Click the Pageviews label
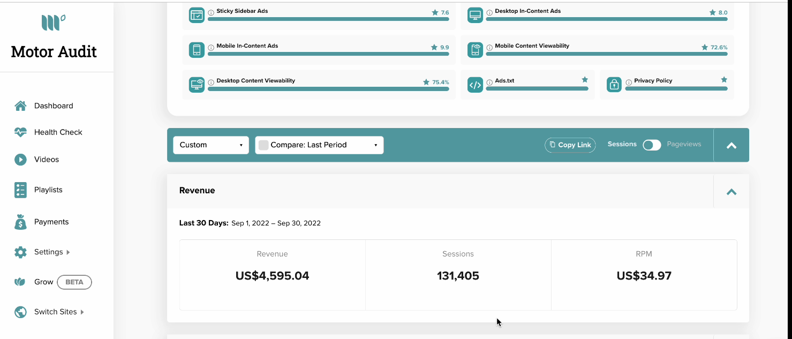Screen dimensions: 792x339 click(x=684, y=144)
